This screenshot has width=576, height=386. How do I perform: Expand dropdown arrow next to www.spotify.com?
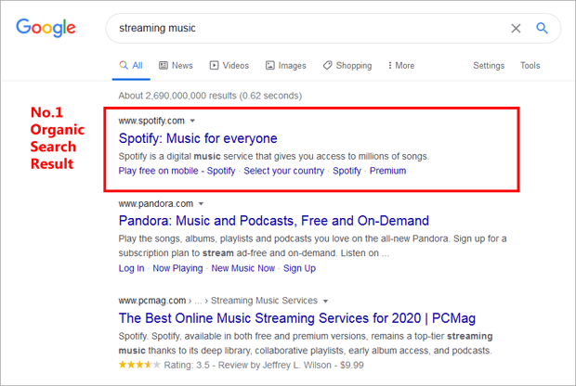tap(192, 121)
